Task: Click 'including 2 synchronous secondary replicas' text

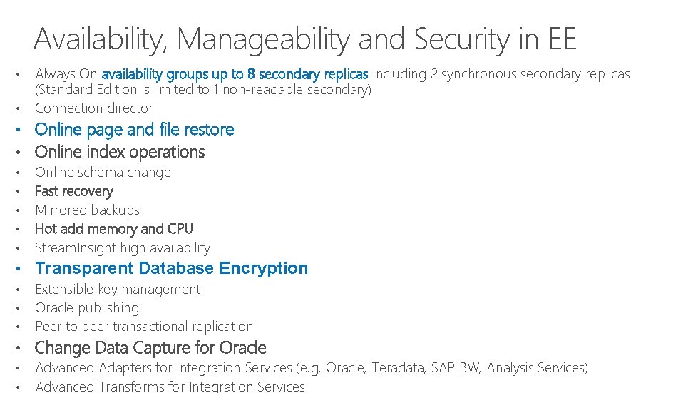Action: pos(501,74)
